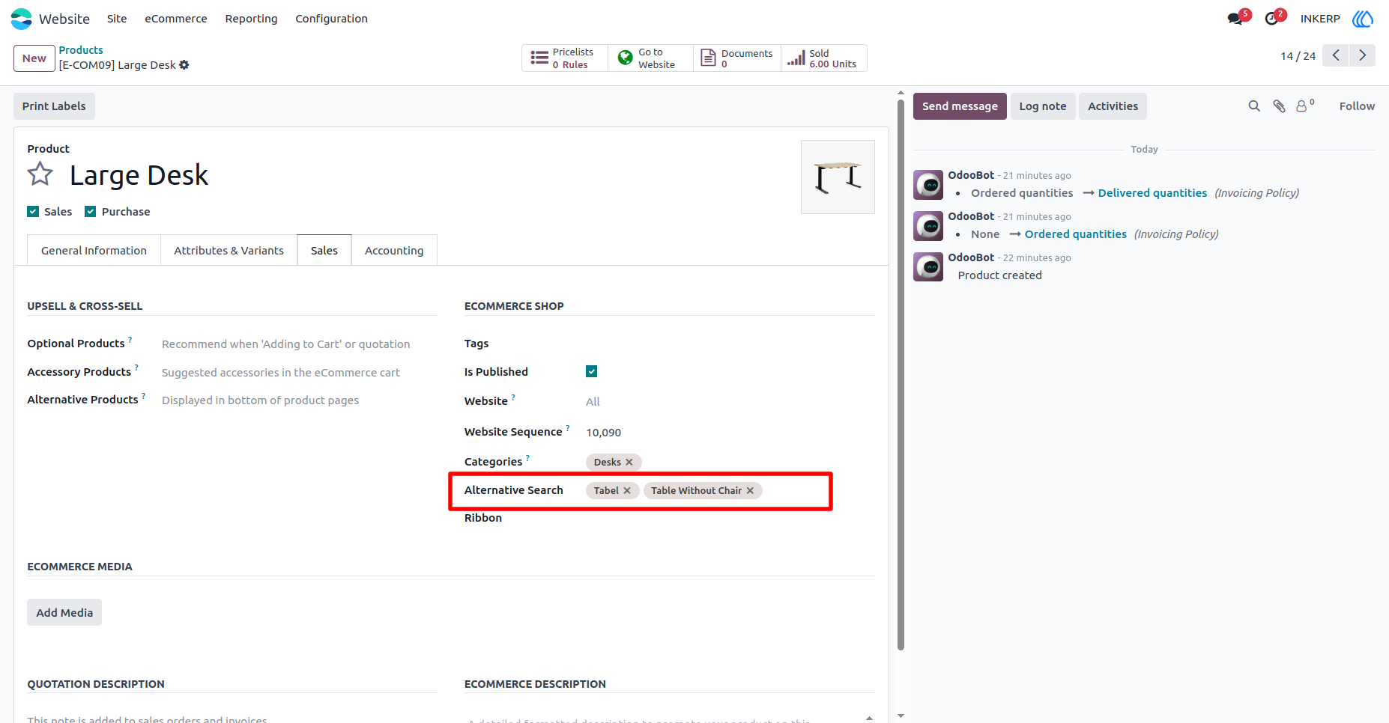Click the Alternative Products input field
Screen dimensions: 1389x723
click(x=299, y=400)
